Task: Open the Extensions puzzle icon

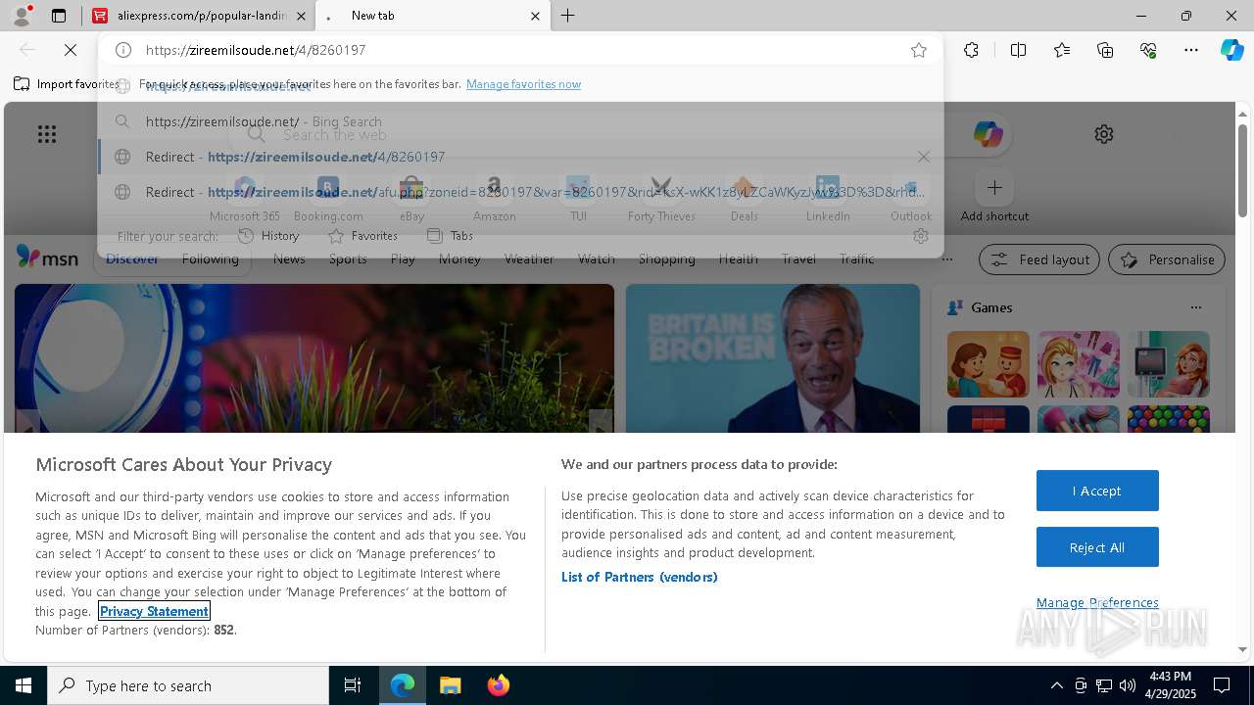Action: point(971,50)
